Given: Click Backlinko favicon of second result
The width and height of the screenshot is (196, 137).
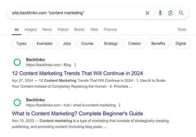Looking at the screenshot, I should pos(17,102).
